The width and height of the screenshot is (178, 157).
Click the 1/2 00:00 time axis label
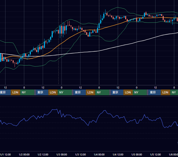[24, 154]
